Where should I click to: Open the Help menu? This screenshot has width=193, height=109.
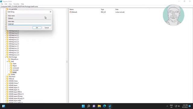22,4
